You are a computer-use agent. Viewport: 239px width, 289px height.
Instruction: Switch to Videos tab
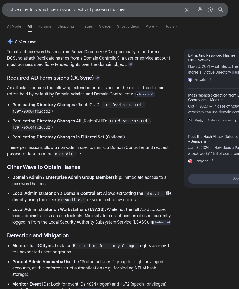[x=105, y=26]
